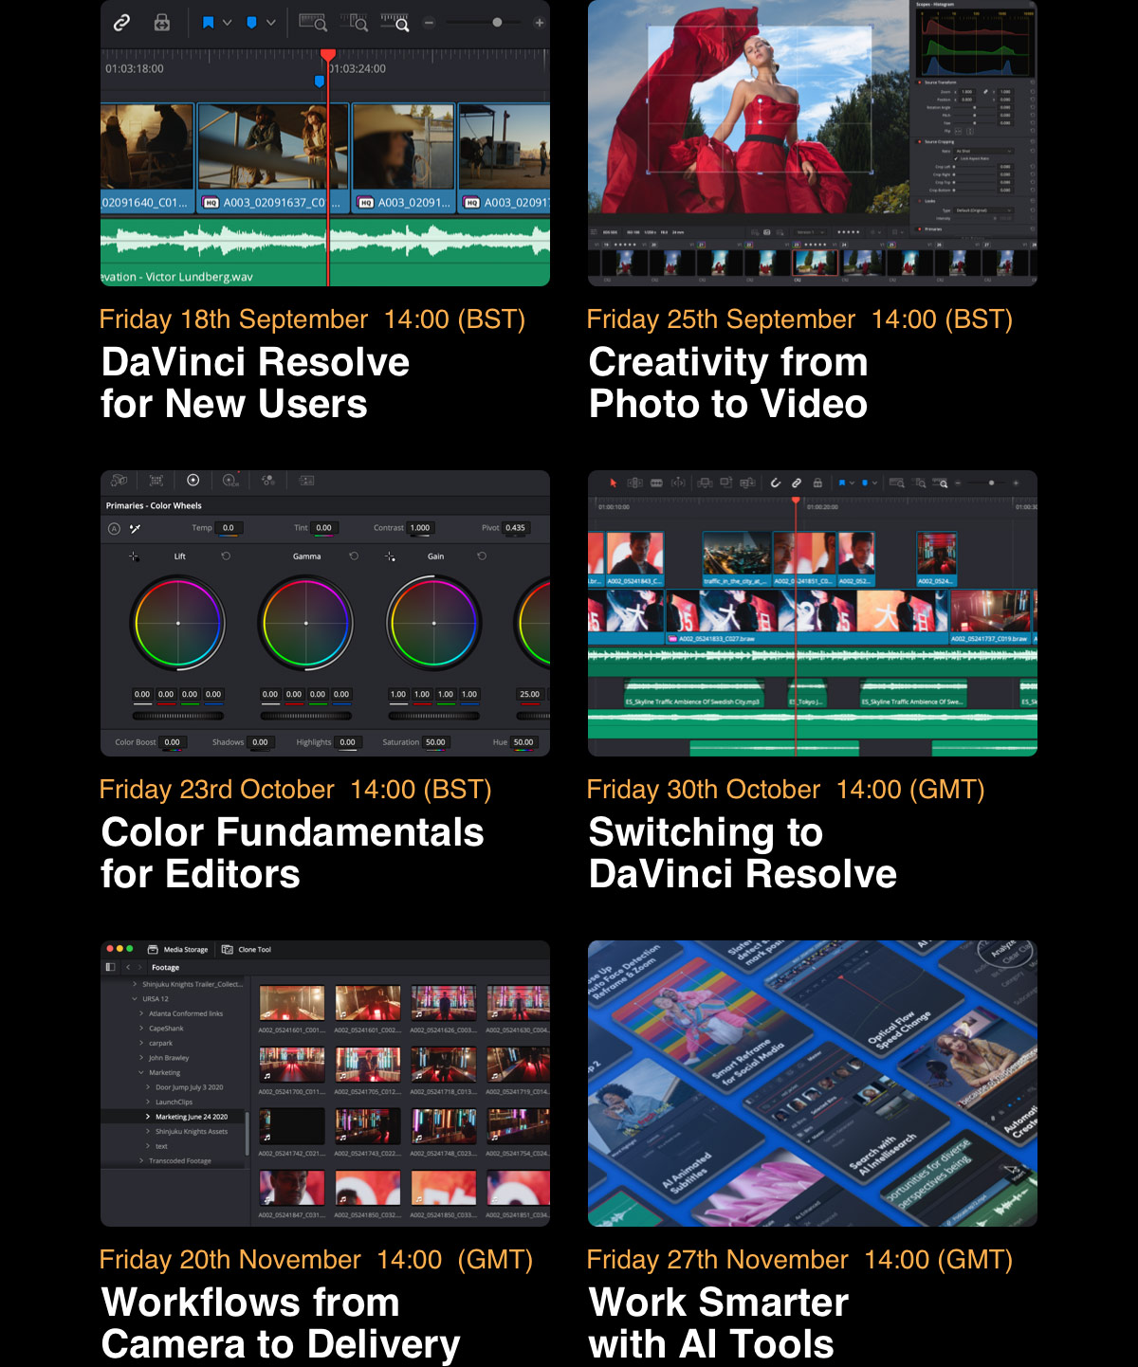1138x1367 pixels.
Task: Open the blue marker dropdown arrow
Action: (x=270, y=23)
